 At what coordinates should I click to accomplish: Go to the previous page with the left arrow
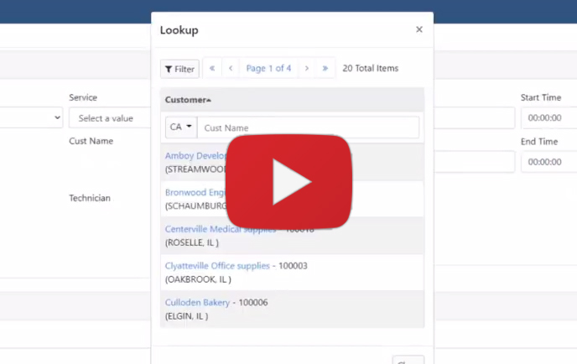(x=231, y=69)
